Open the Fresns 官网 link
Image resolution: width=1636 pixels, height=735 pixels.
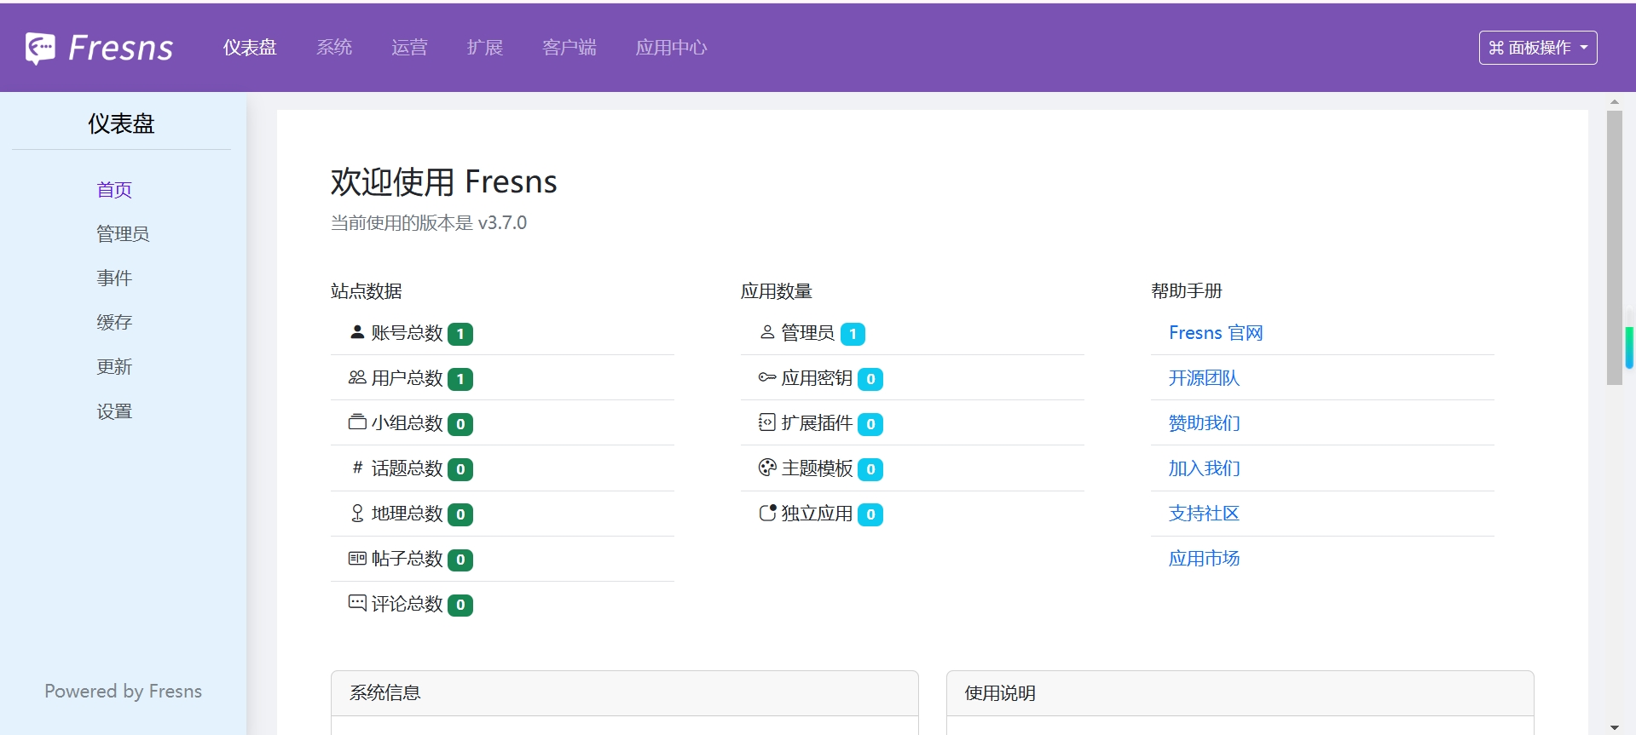pos(1216,333)
